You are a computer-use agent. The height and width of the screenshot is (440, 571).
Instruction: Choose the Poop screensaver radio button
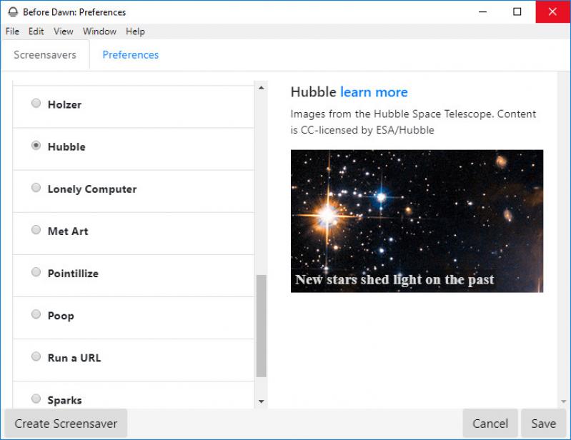coord(36,314)
